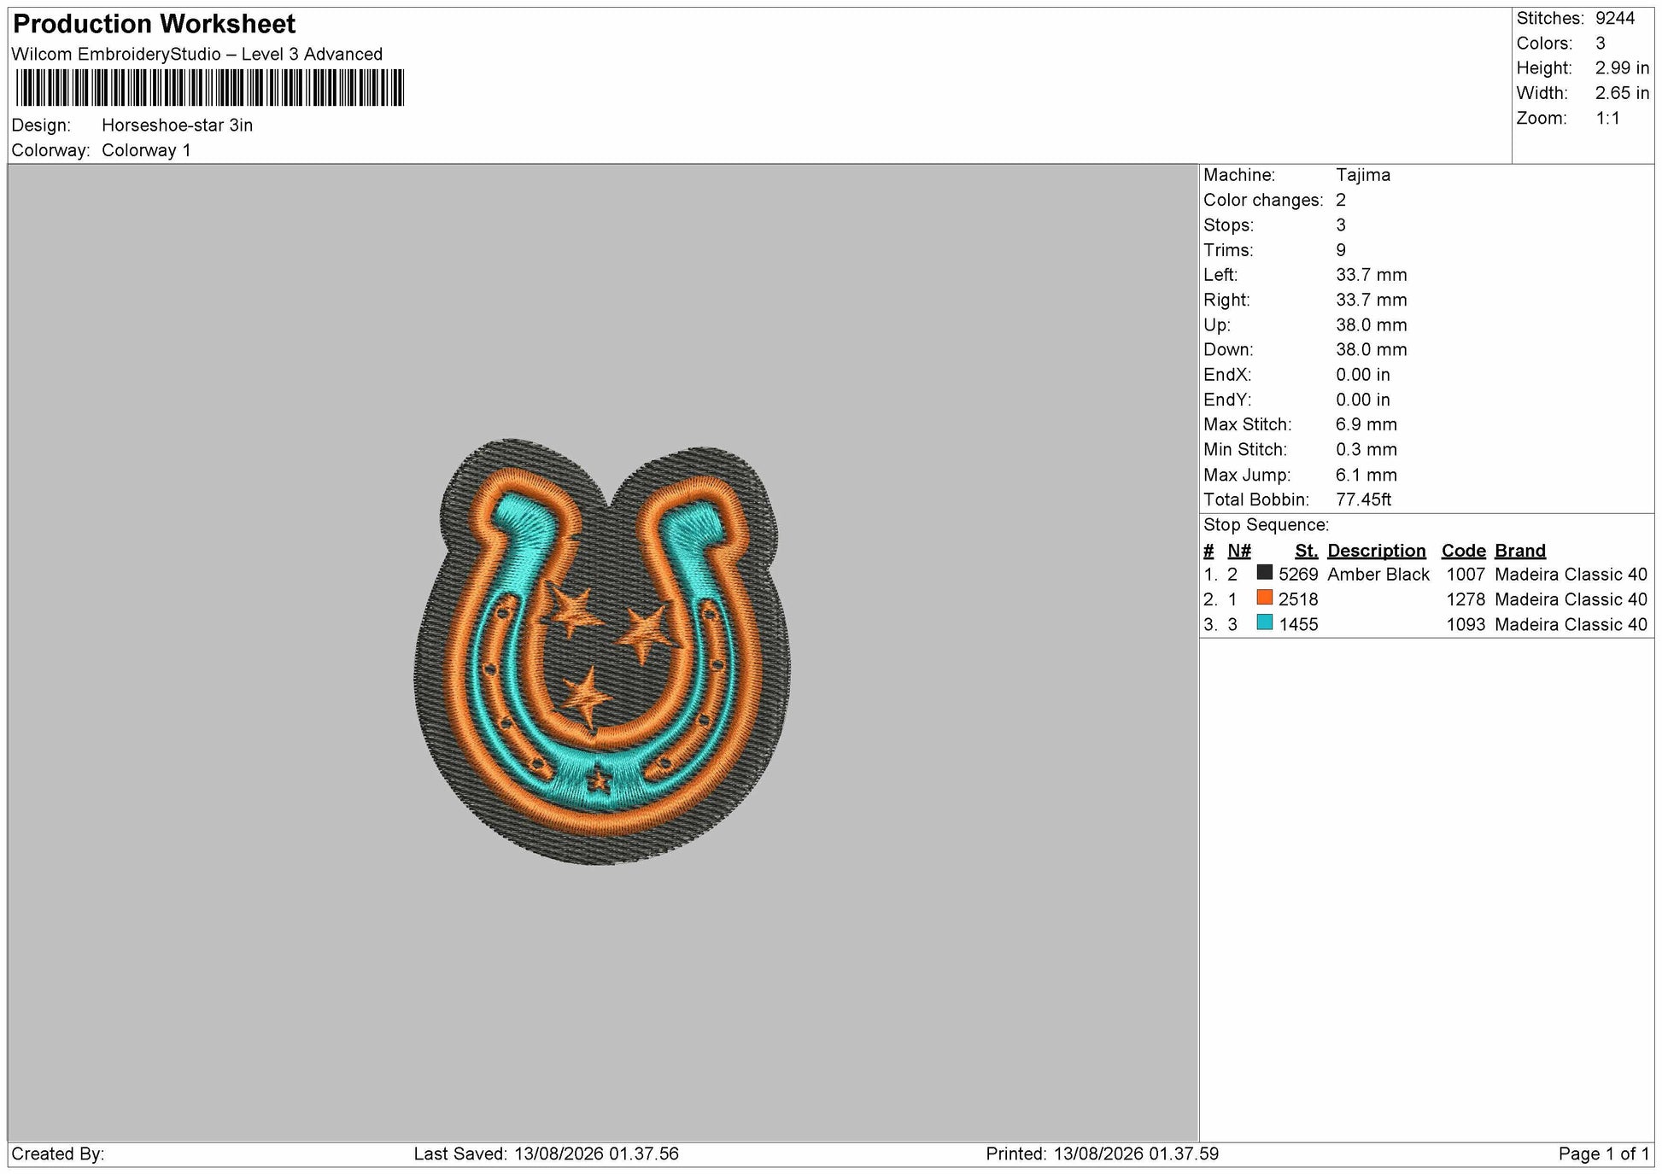Viewport: 1662px width, 1174px height.
Task: Click the teal thread color swatch
Action: pos(1265,622)
